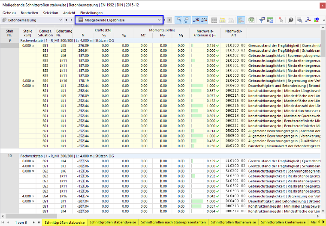326x226 pixels.
Task: Click value -227.58 in Stab 10 first row
Action: (x=83, y=161)
